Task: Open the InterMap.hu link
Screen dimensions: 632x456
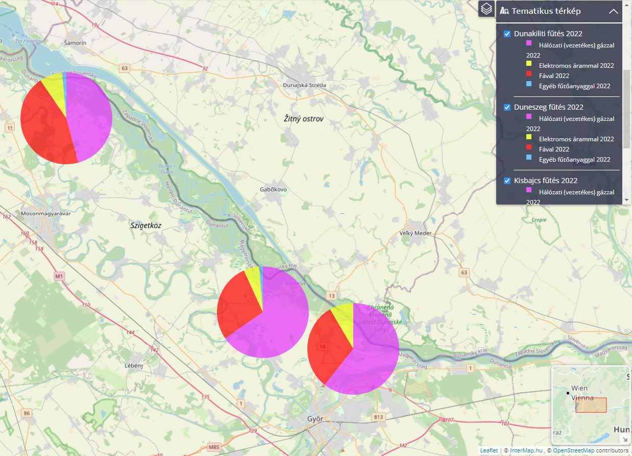Action: point(525,451)
